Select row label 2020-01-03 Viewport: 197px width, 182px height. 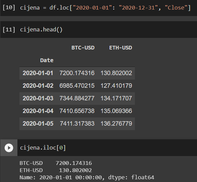[x=38, y=98]
